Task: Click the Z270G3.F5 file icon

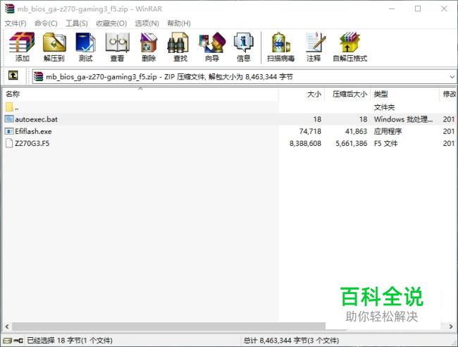Action: (9, 143)
